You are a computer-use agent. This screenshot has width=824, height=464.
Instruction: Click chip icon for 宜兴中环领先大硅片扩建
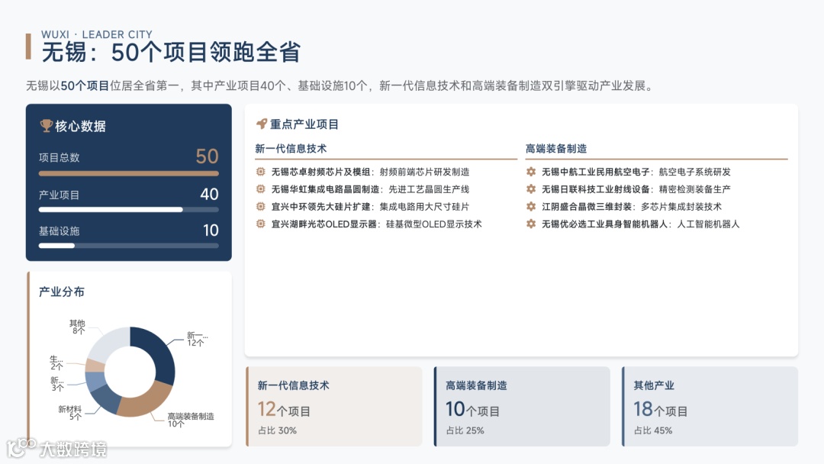coord(260,207)
